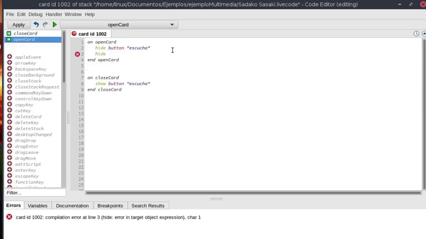426x239 pixels.
Task: Switch to the Documentation tab
Action: tap(72, 206)
